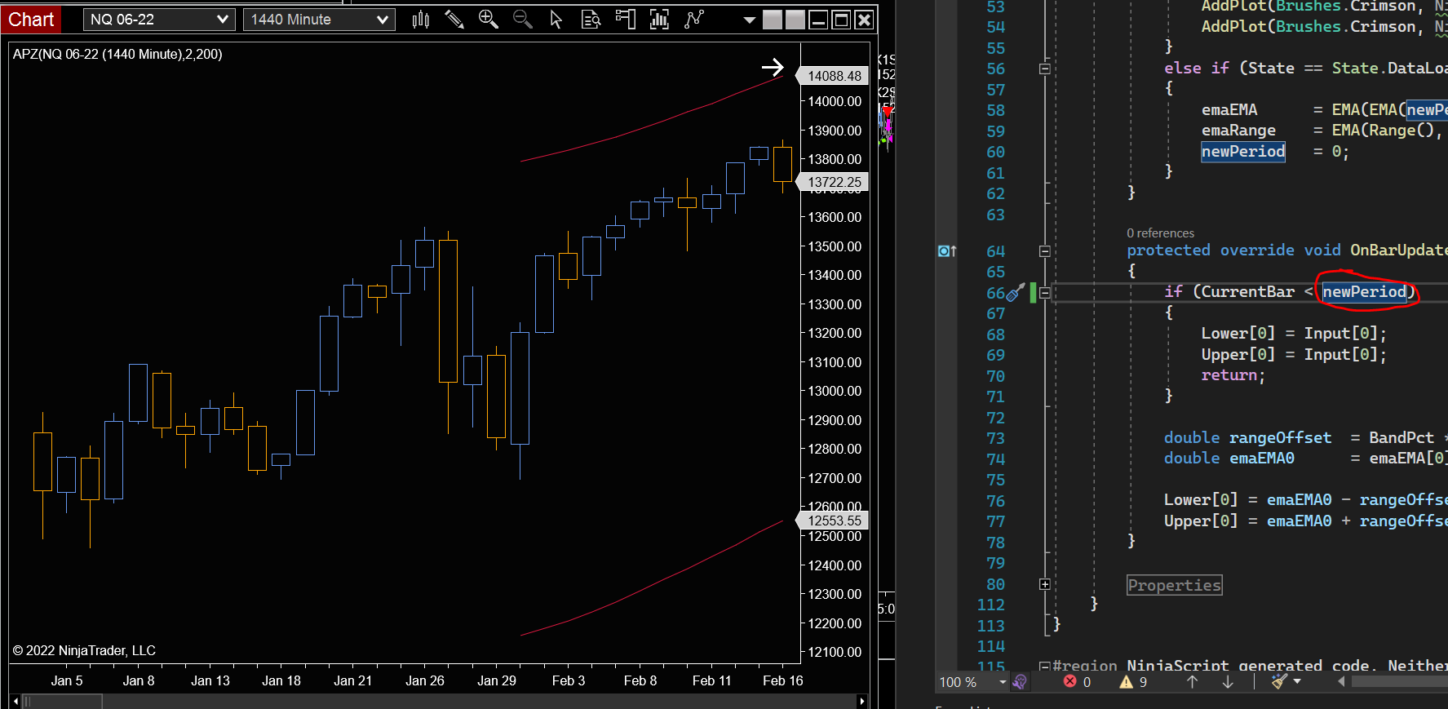The height and width of the screenshot is (709, 1448).
Task: Click the yellow warning count icon
Action: pos(1127,682)
